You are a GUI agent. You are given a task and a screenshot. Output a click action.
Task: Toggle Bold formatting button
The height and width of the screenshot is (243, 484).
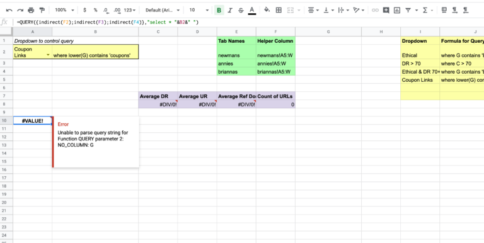[x=219, y=10]
